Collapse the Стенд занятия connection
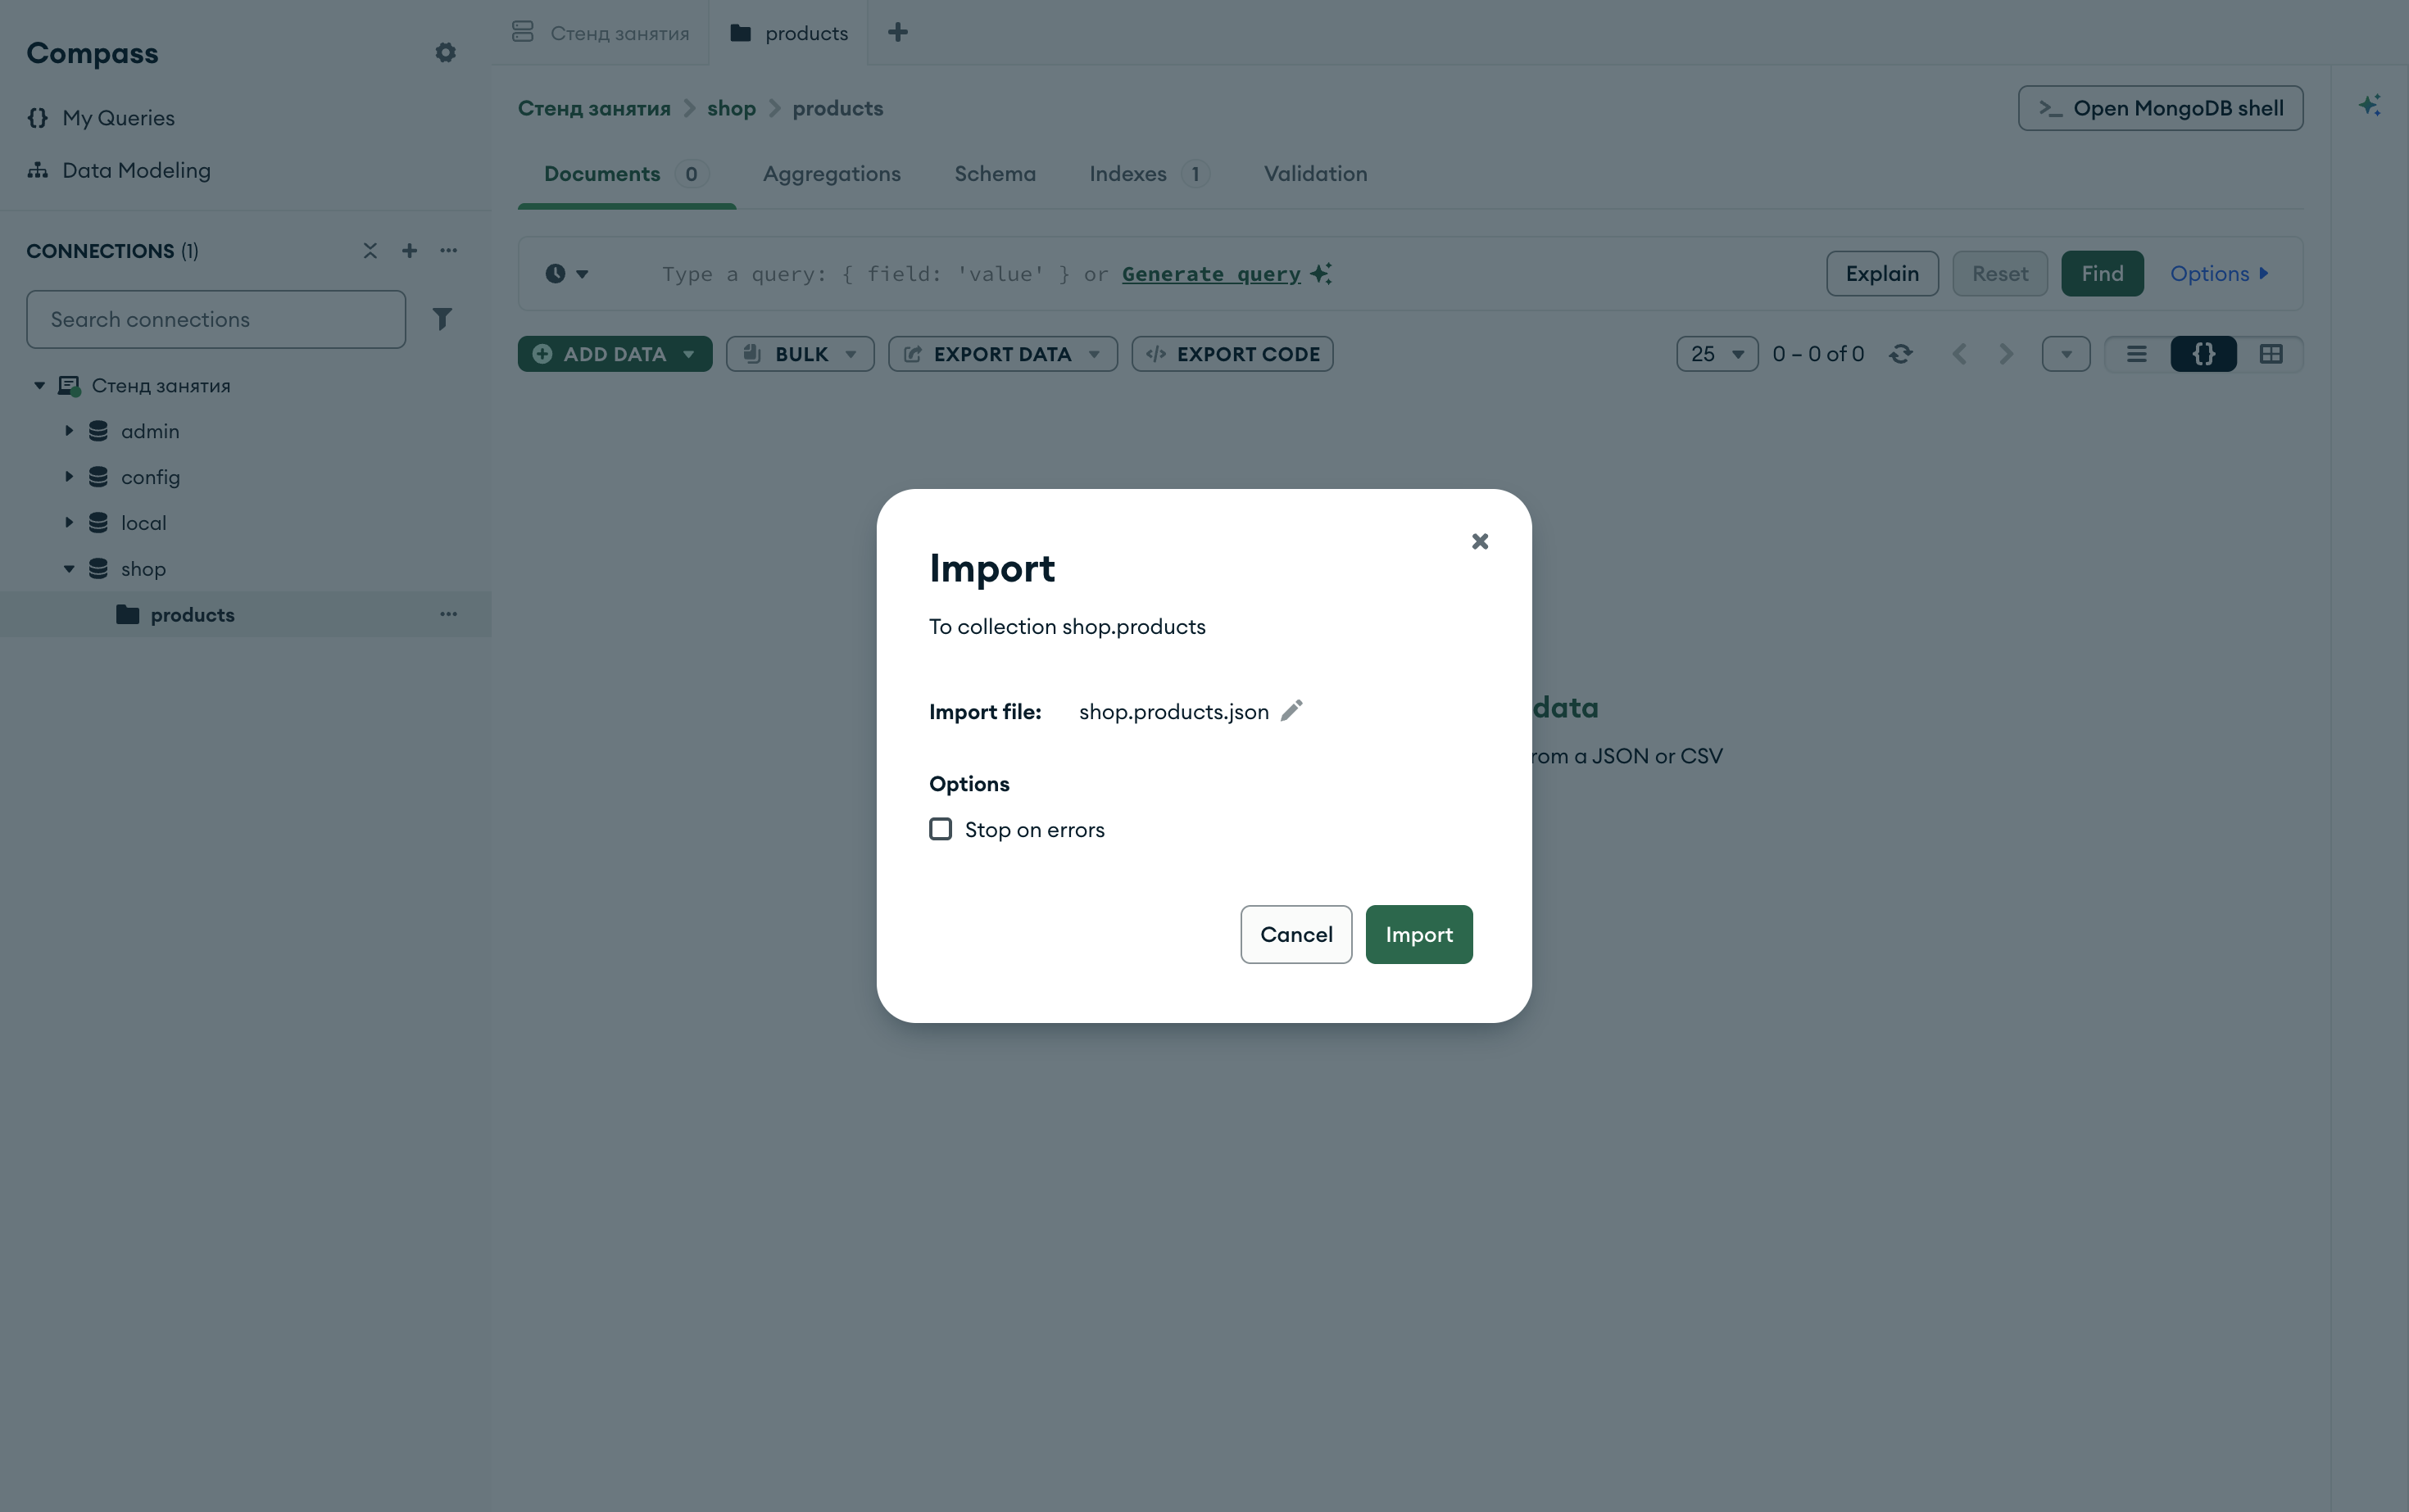This screenshot has height=1512, width=2409. 39,385
